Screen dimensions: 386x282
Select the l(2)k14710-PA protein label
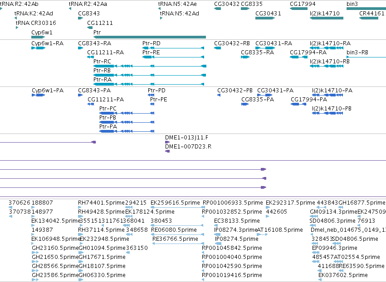(332, 91)
